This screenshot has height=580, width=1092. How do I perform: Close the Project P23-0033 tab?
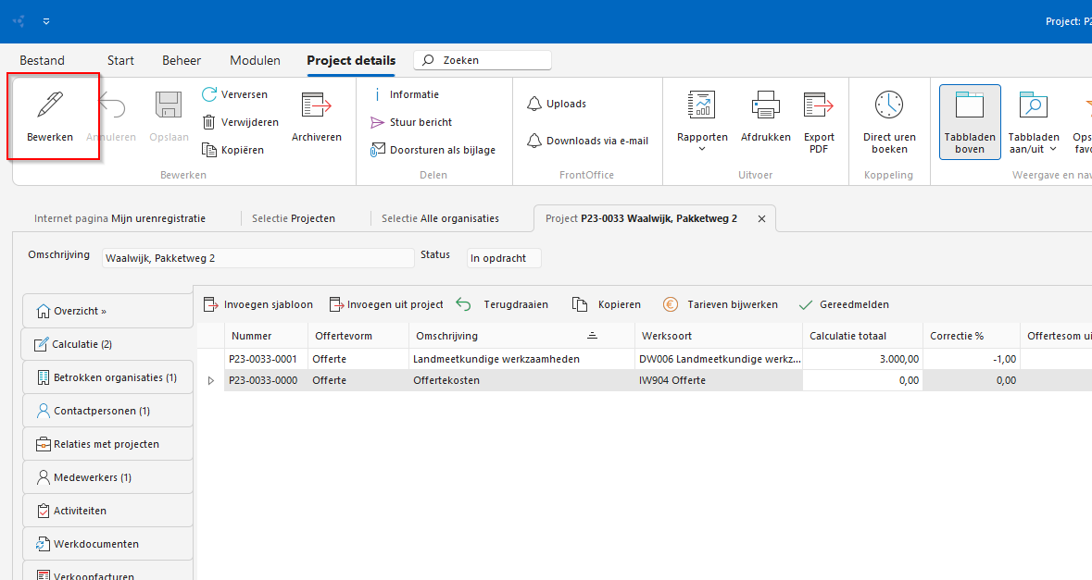tap(762, 218)
